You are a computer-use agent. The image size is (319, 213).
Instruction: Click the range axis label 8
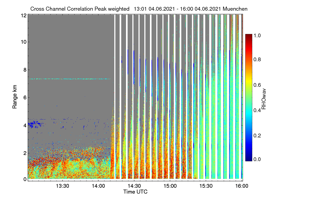tap(25, 70)
